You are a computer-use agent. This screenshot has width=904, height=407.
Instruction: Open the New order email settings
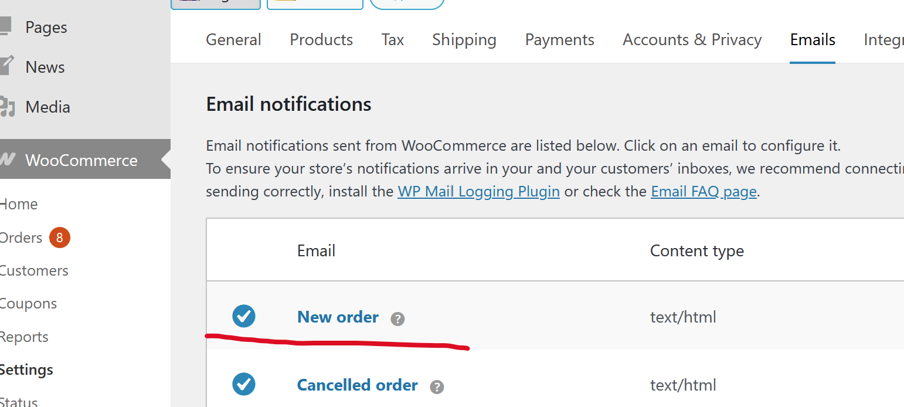pyautogui.click(x=338, y=317)
